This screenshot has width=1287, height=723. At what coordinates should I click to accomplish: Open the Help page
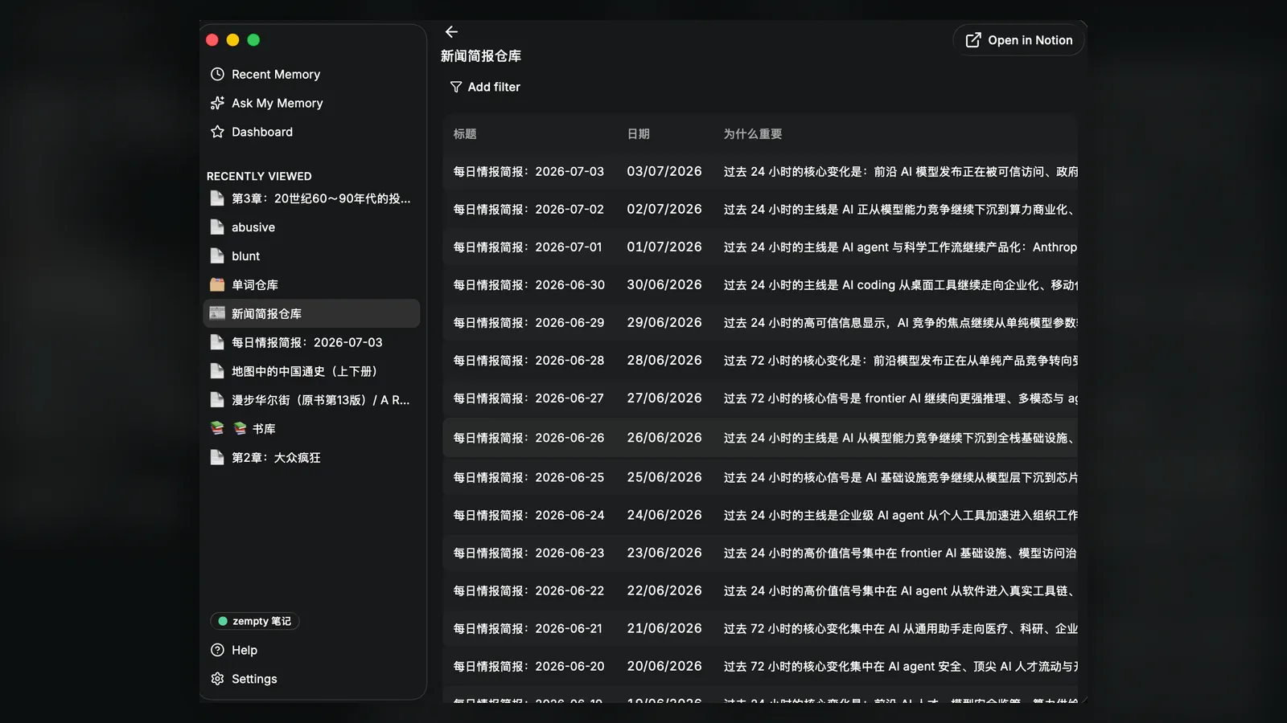coord(311,650)
